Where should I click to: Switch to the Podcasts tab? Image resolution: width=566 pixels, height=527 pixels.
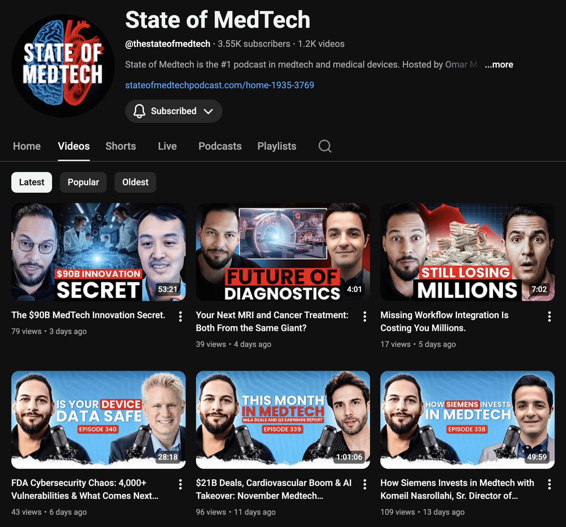pos(220,146)
